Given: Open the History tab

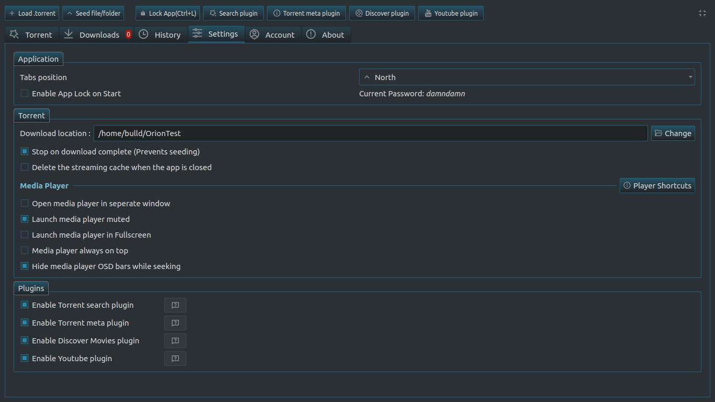Looking at the screenshot, I should click(x=161, y=35).
